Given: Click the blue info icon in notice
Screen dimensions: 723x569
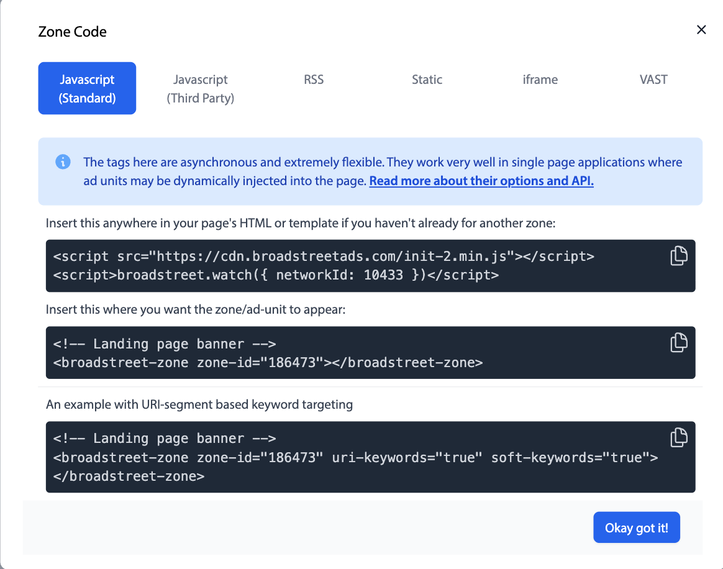Looking at the screenshot, I should 63,162.
